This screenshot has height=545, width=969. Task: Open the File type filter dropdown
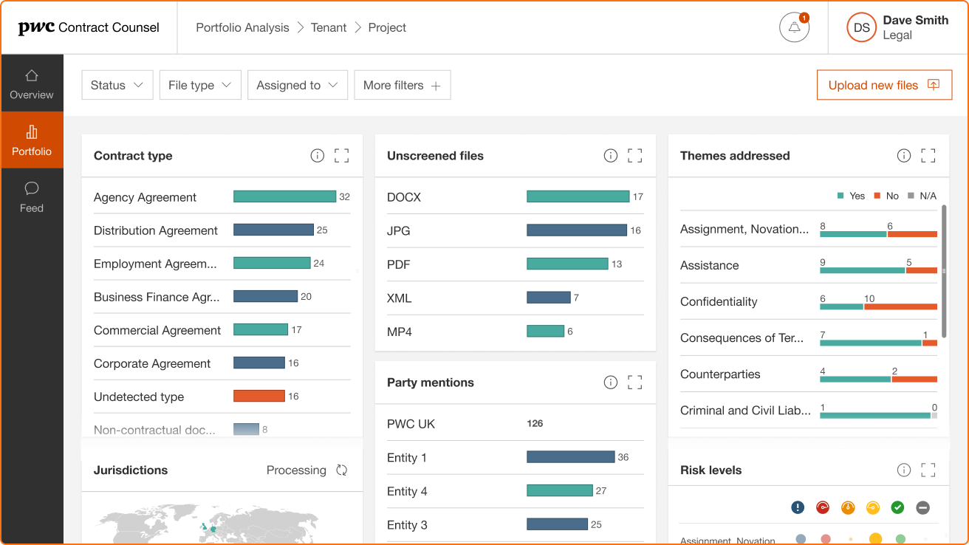199,85
